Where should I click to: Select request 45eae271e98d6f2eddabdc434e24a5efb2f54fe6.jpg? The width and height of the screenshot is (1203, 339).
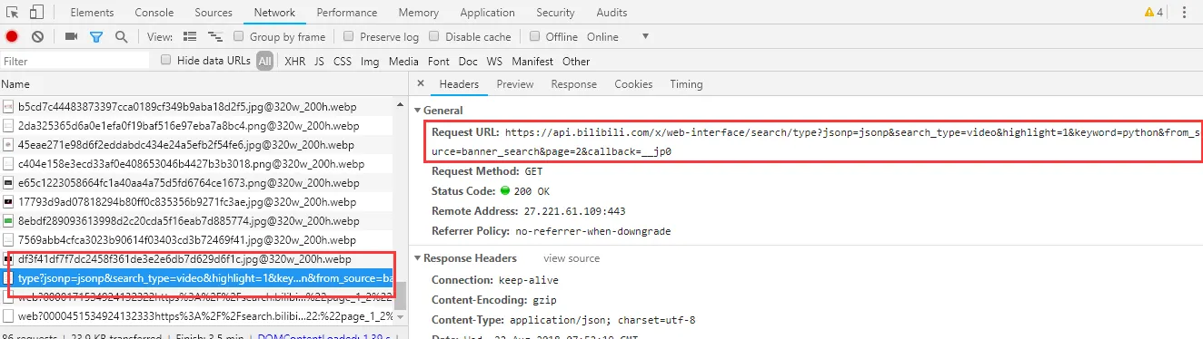pos(197,144)
